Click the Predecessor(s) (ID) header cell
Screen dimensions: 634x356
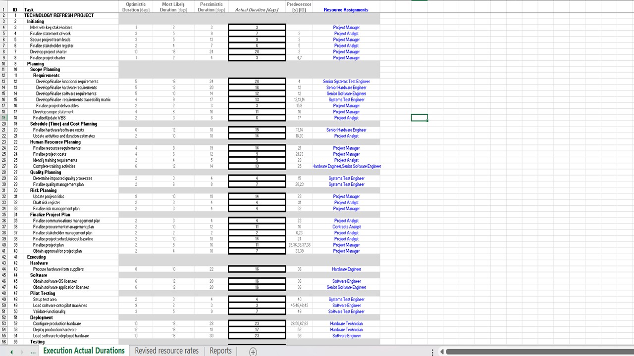(299, 7)
